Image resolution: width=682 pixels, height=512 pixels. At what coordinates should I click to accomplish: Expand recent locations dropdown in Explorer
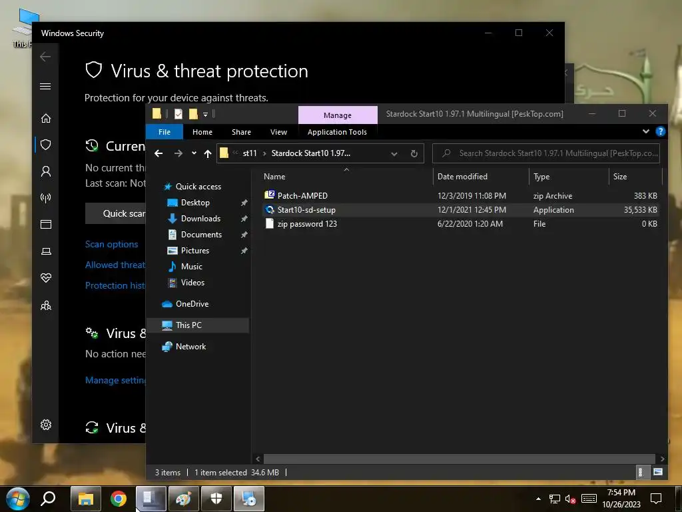point(194,153)
